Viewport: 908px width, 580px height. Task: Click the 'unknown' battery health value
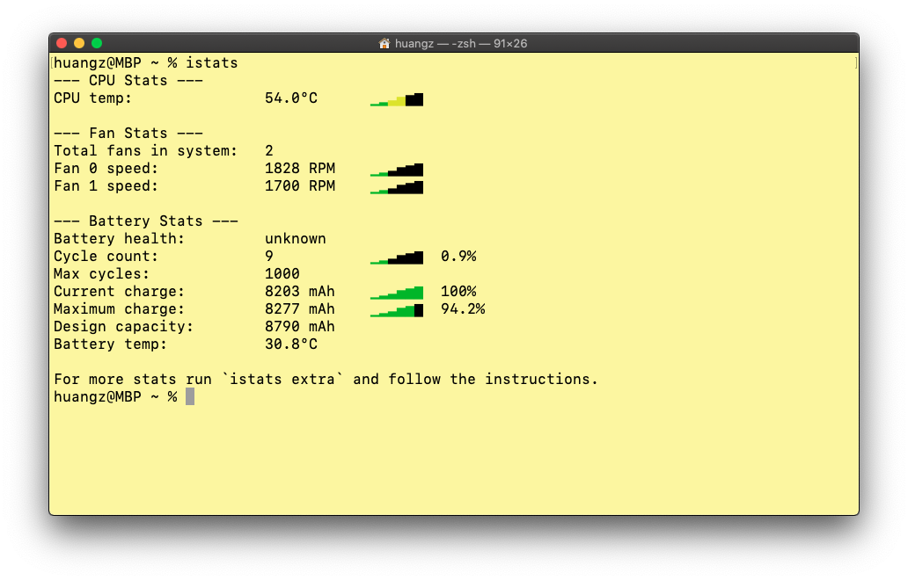(295, 239)
